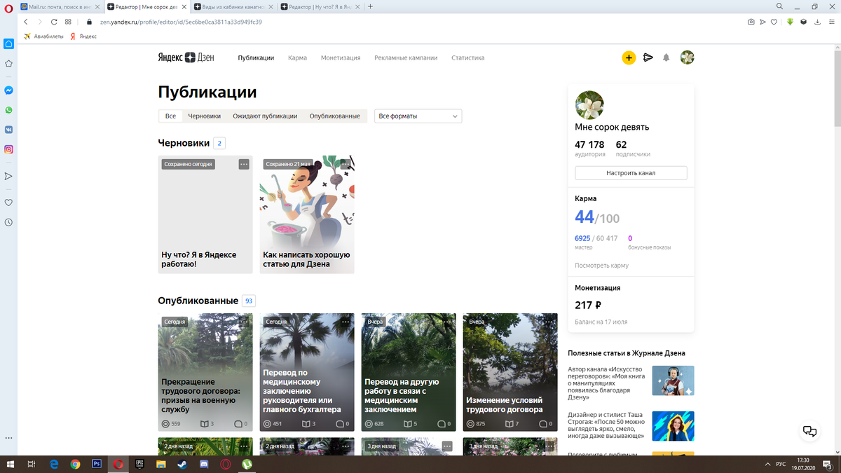841x473 pixels.
Task: Click the yellow plus create-publication button
Action: 629,57
